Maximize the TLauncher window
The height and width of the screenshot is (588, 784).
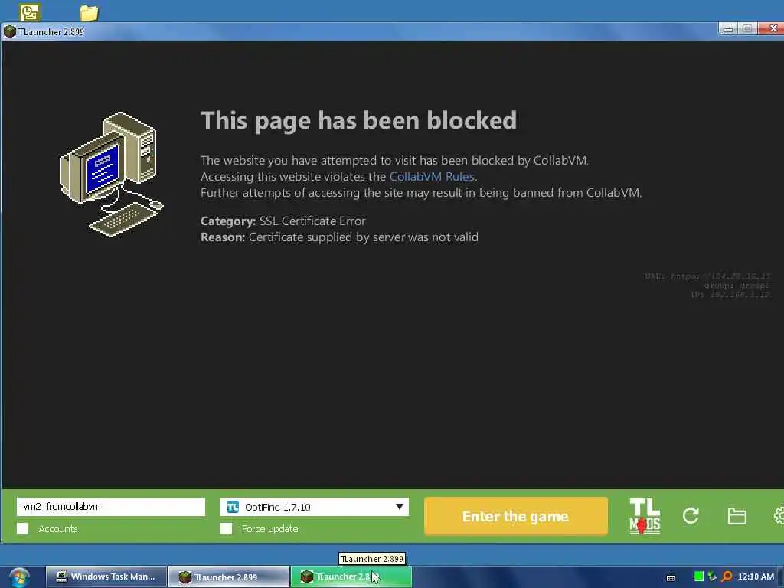(747, 28)
